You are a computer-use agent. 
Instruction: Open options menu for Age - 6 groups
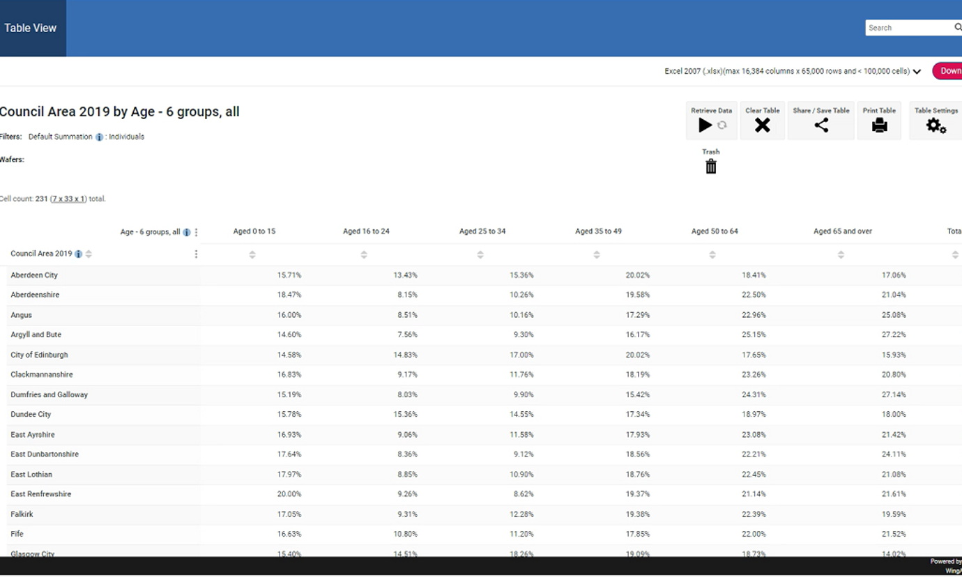(197, 233)
